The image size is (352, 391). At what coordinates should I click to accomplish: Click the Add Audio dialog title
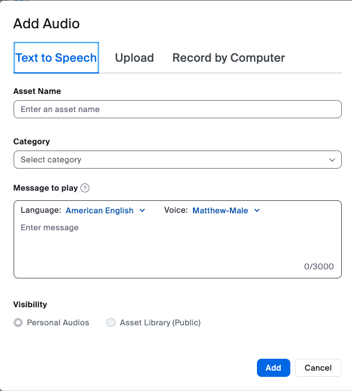pyautogui.click(x=46, y=24)
